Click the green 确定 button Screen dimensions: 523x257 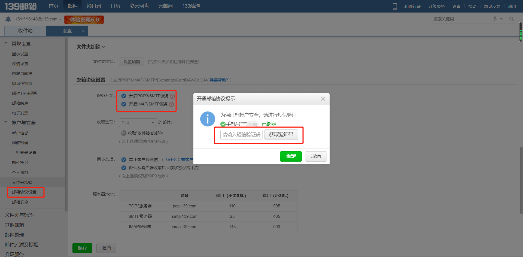[291, 156]
